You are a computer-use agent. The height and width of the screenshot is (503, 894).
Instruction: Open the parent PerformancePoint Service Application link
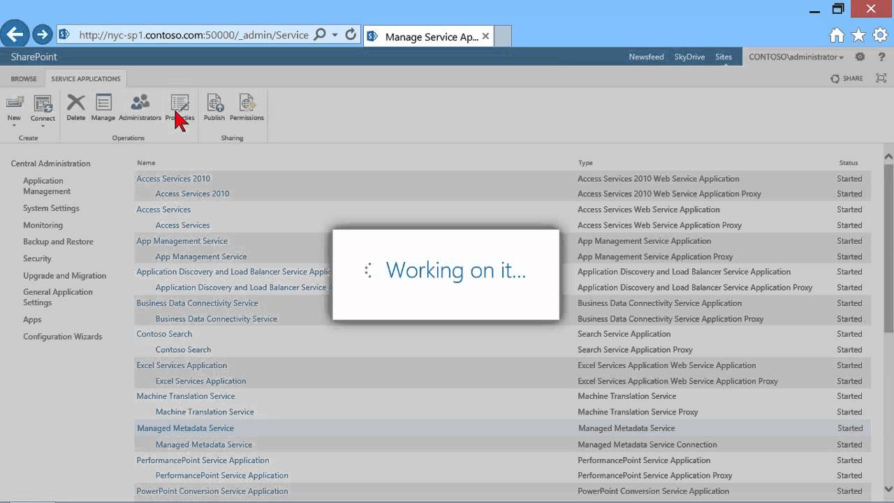pyautogui.click(x=203, y=460)
